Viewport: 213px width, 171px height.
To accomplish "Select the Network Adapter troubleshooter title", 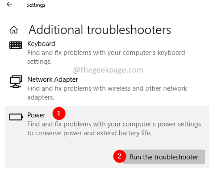I will coord(53,79).
